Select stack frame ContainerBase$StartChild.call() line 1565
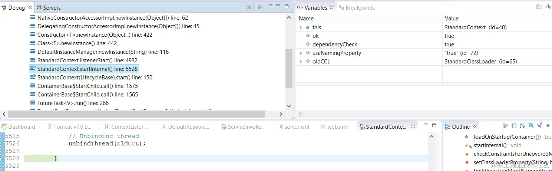 pyautogui.click(x=87, y=95)
